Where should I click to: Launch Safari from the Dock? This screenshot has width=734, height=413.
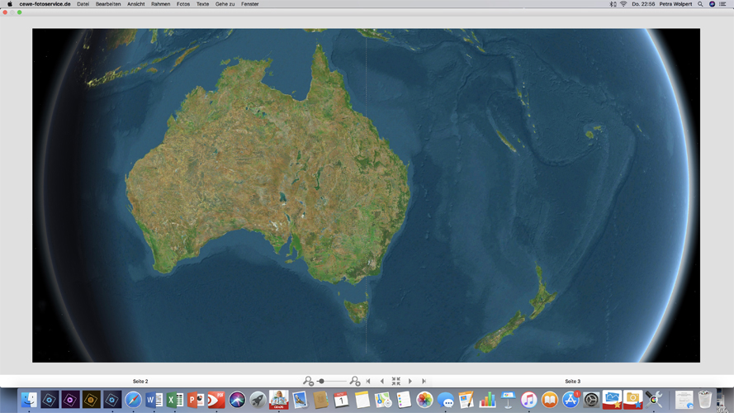click(x=133, y=400)
